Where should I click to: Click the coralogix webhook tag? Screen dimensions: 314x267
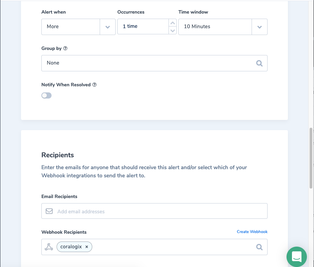71,247
